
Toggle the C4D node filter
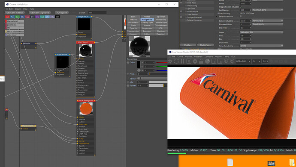pos(57,17)
